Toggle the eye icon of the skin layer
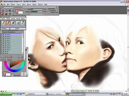Image resolution: width=129 pixels, height=96 pixels. click(x=3, y=51)
